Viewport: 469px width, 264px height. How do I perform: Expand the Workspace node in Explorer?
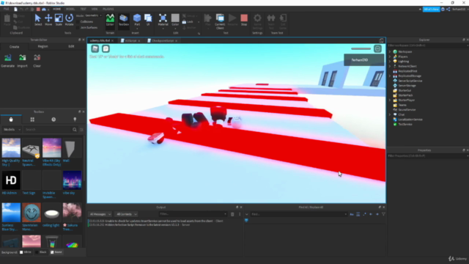(390, 52)
